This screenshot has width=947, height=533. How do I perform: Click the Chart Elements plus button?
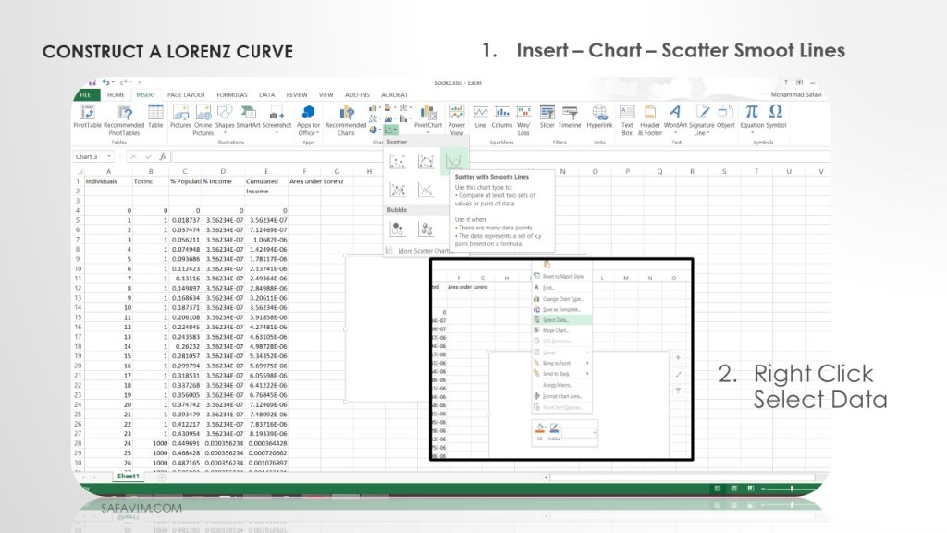(679, 357)
